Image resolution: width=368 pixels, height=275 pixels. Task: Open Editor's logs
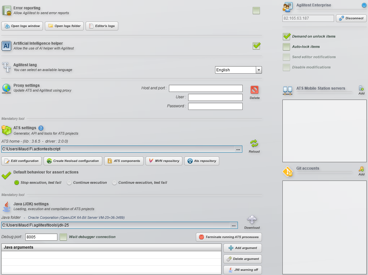tap(102, 26)
